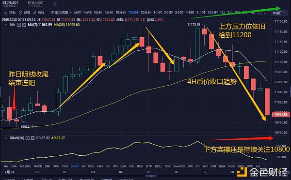Screen dimensions: 291x180
Task: Remove the MA indicator with its X icon
Action: click(24, 25)
